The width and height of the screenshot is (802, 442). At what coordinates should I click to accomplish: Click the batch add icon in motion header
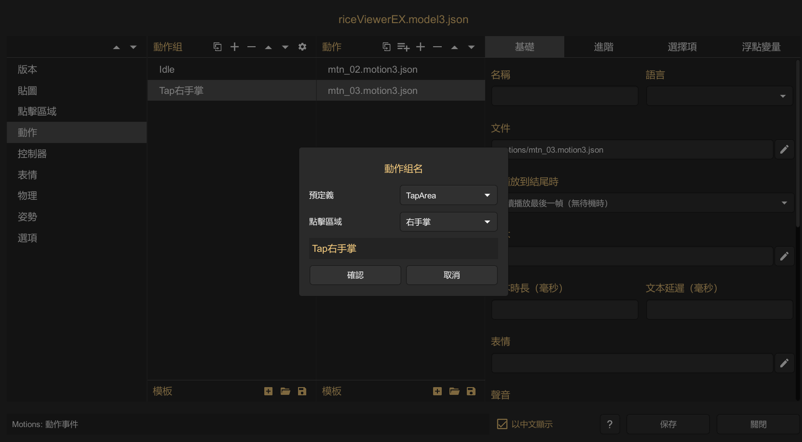tap(403, 47)
